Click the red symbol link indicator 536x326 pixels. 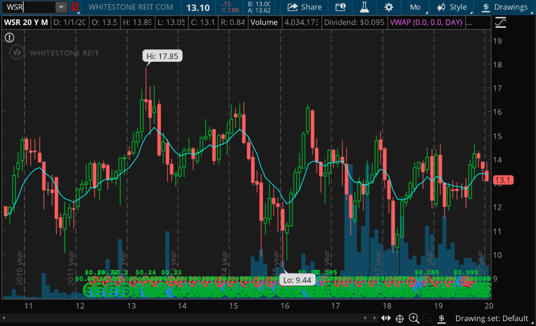point(75,7)
